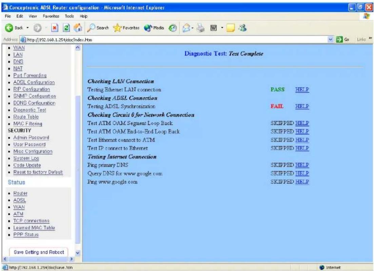Go to Home page icon

pos(78,28)
